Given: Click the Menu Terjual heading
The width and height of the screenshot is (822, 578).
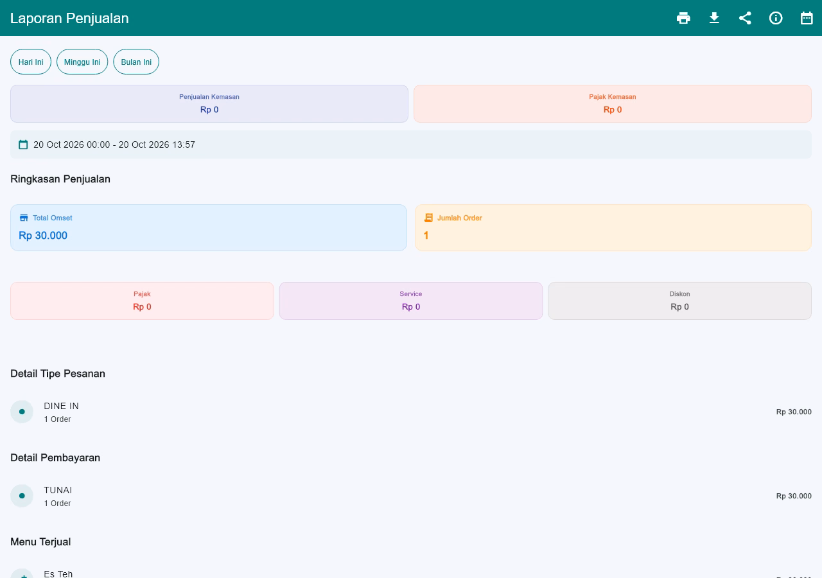Looking at the screenshot, I should tap(40, 542).
